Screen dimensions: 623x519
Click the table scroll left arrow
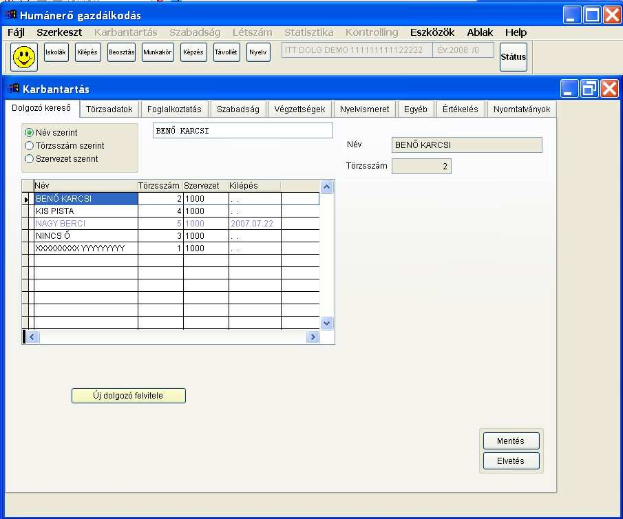click(x=32, y=337)
